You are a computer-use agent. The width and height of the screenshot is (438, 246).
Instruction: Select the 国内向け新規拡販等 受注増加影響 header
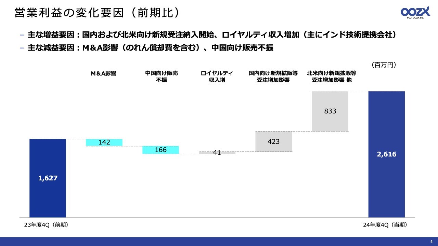273,77
